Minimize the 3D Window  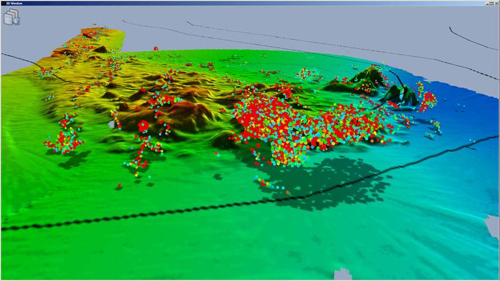pos(487,4)
